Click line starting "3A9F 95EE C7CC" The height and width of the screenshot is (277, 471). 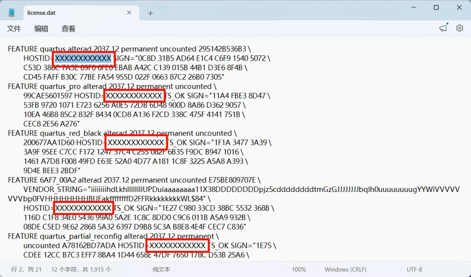pyautogui.click(x=133, y=152)
